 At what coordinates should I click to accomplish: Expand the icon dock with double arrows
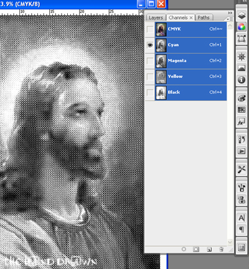244,2
